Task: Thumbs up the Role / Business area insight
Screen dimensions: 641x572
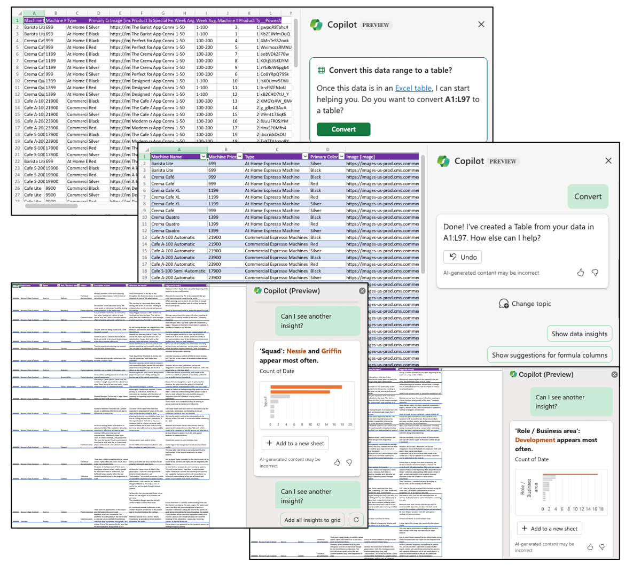Action: pyautogui.click(x=590, y=547)
